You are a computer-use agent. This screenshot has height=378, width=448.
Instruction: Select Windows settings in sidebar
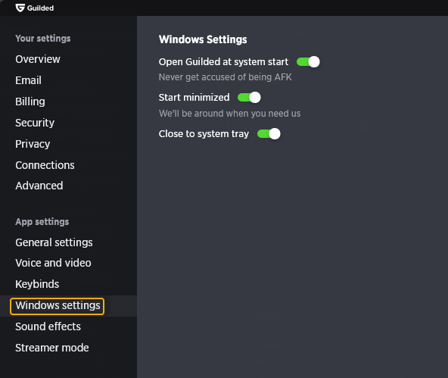[58, 306]
